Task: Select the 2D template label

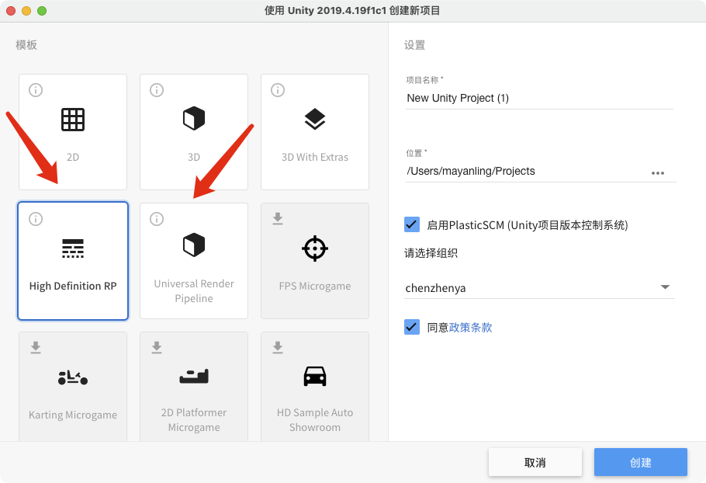Action: point(73,157)
